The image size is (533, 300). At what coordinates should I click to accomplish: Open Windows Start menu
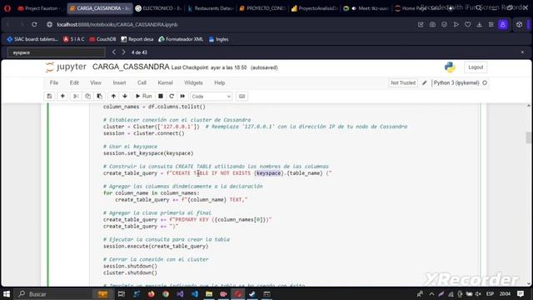[x=7, y=294]
